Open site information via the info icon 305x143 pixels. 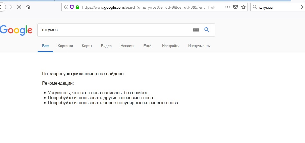[66, 7]
